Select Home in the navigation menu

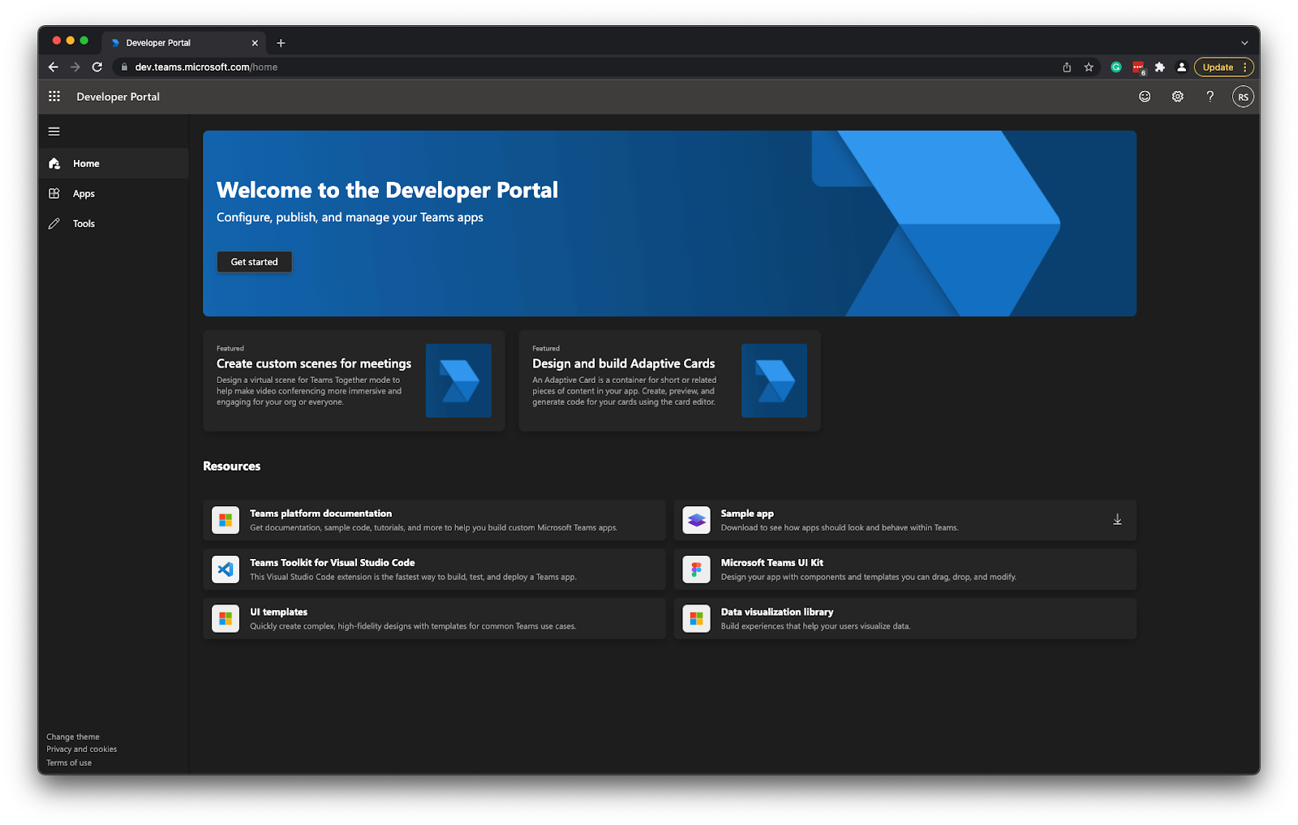coord(85,163)
